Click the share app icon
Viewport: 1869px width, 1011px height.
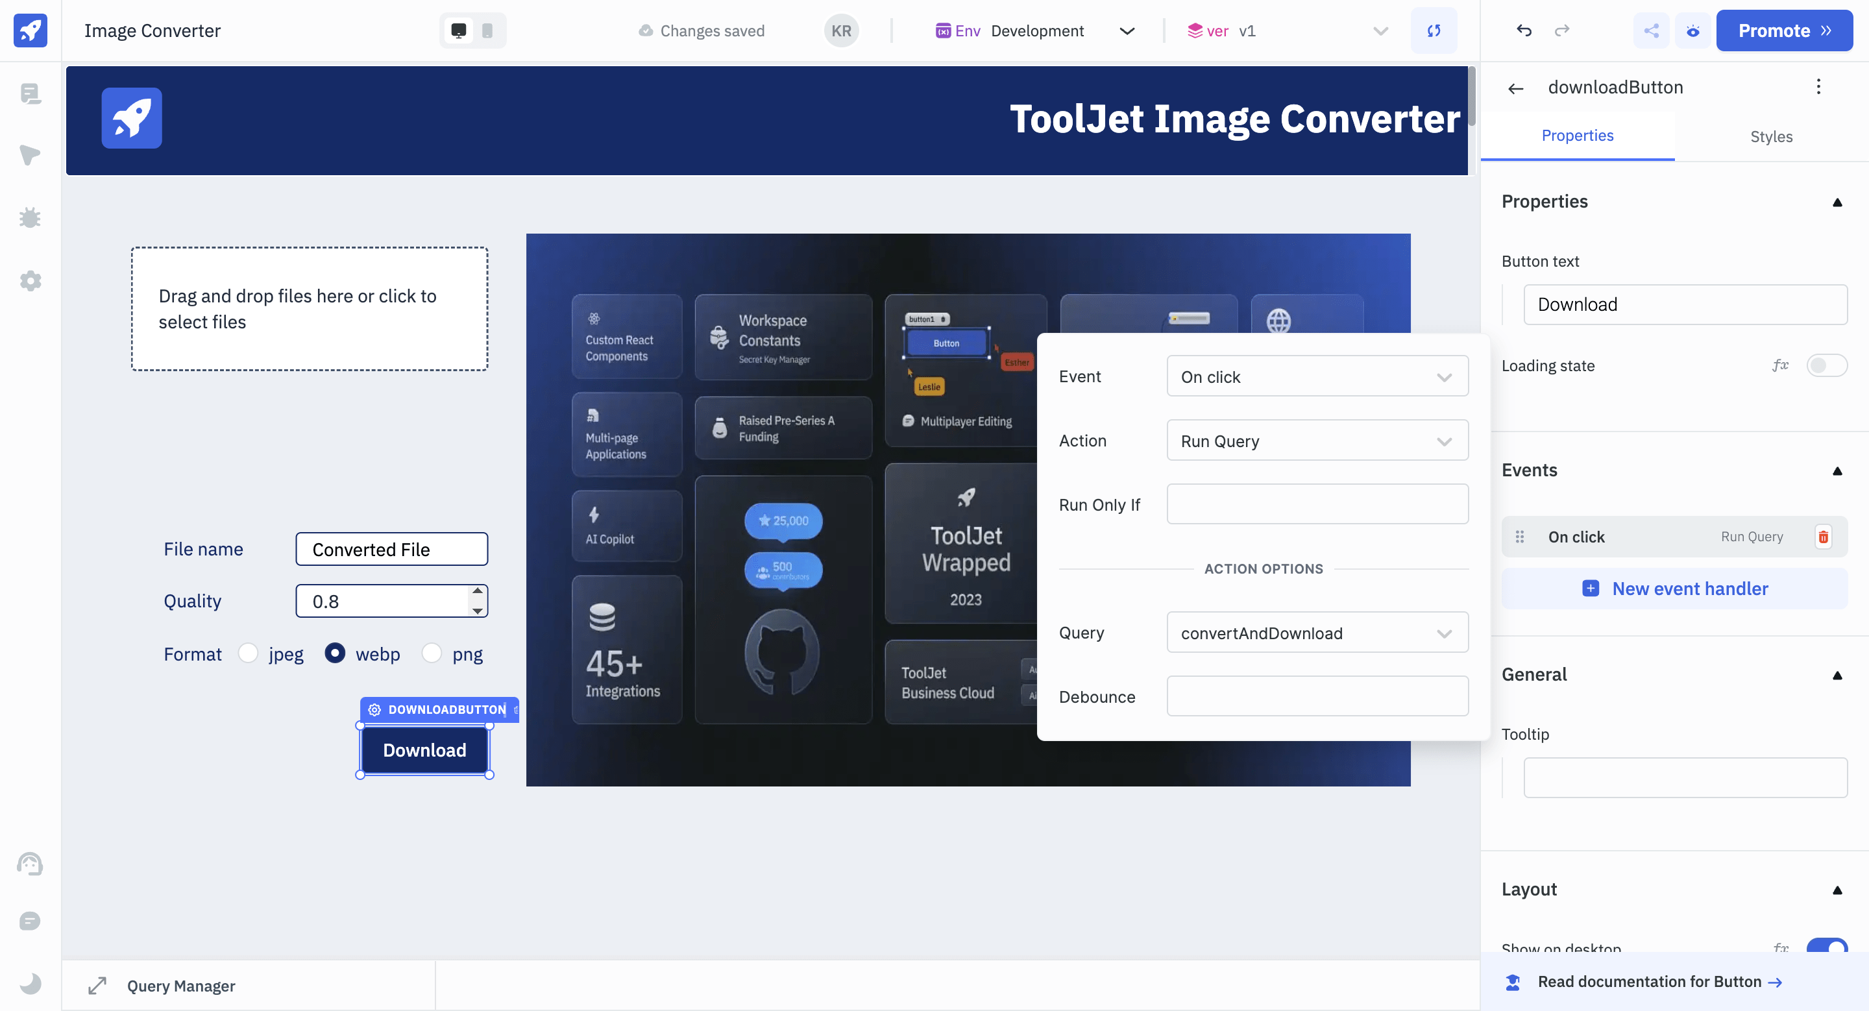click(x=1650, y=30)
